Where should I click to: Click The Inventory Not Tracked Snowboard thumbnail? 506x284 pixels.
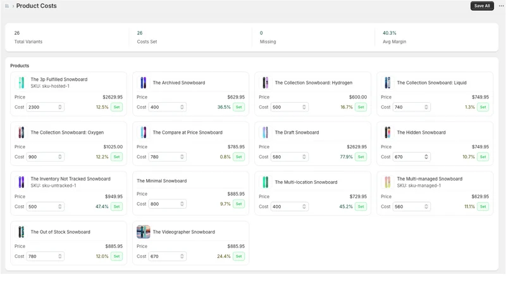22,182
